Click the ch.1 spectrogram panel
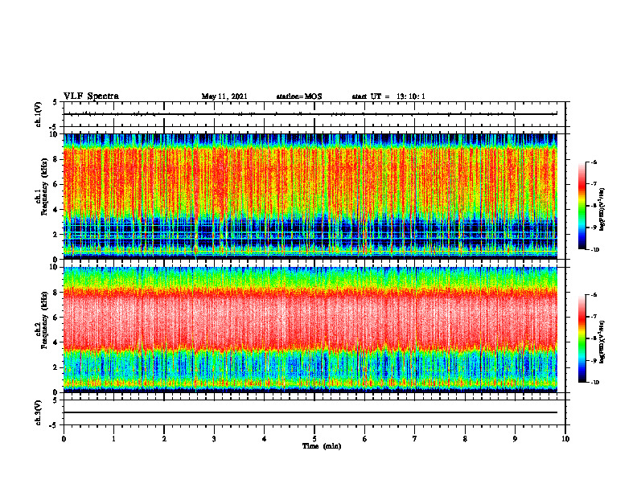 coord(310,196)
